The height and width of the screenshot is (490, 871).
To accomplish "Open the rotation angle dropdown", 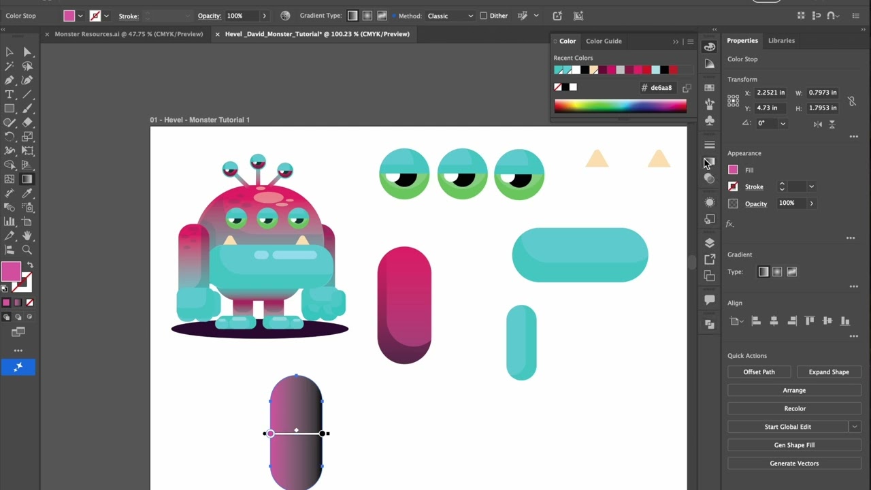I will [783, 123].
